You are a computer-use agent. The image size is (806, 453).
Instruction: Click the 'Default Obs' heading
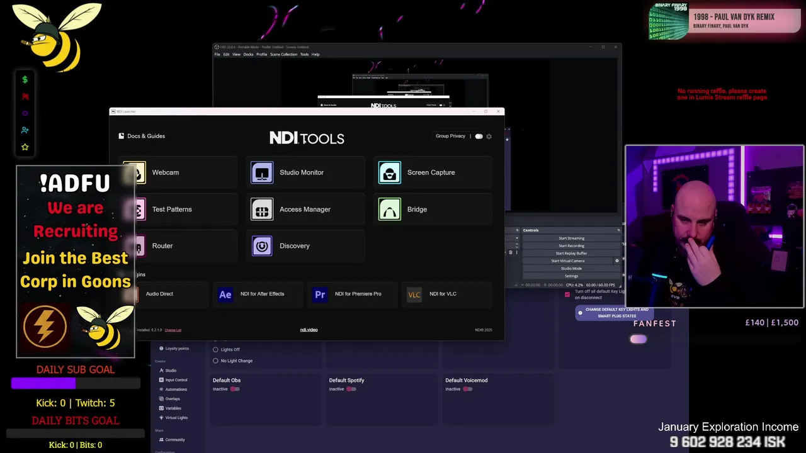click(x=227, y=380)
